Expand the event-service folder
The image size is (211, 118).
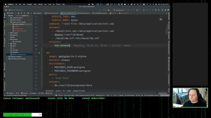pyautogui.click(x=9, y=20)
